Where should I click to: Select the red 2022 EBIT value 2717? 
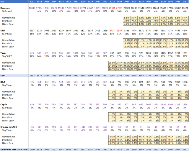(x=112, y=31)
